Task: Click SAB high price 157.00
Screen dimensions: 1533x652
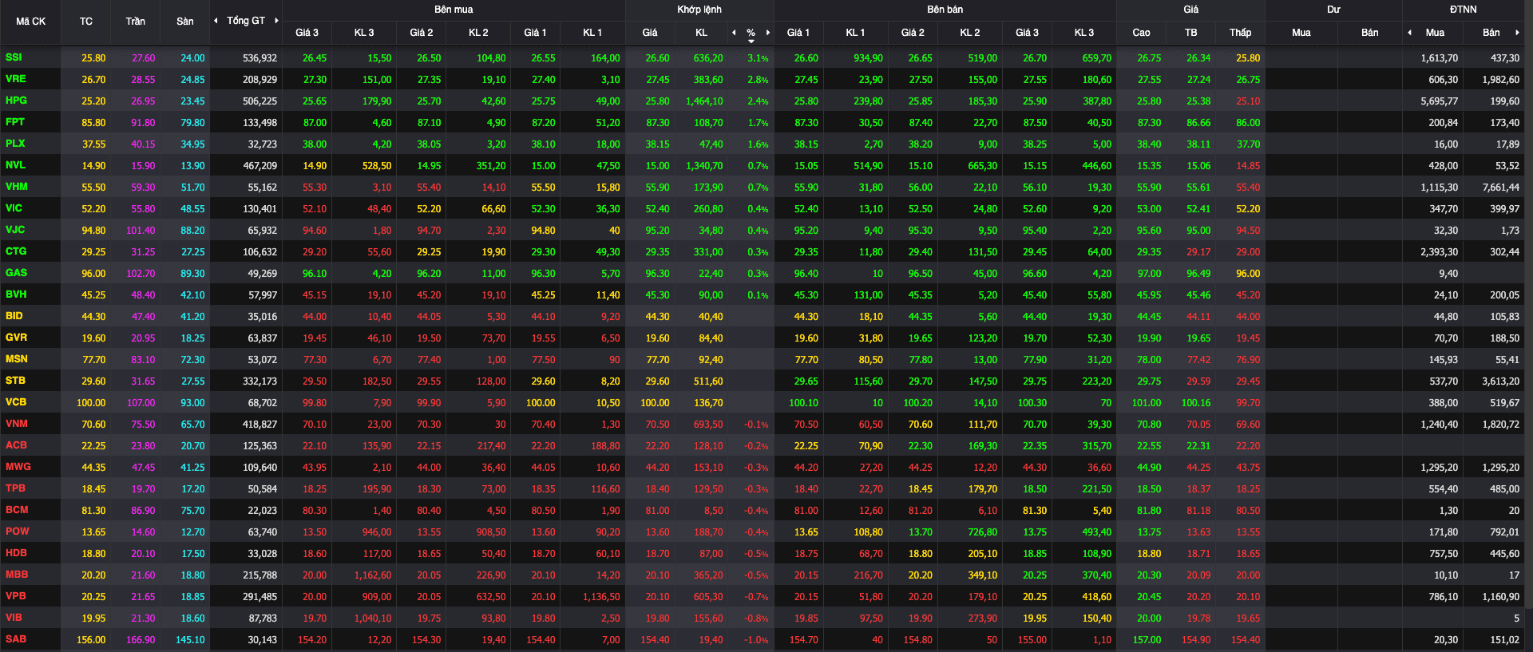Action: click(1147, 640)
